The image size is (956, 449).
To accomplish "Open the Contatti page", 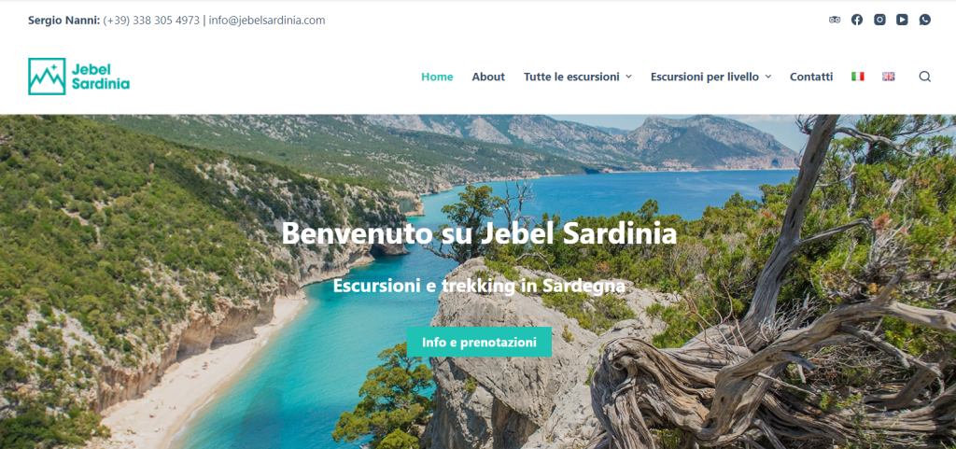I will 811,77.
